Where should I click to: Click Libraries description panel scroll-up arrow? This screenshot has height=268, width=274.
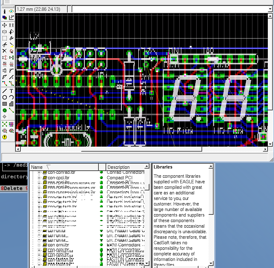(x=211, y=166)
